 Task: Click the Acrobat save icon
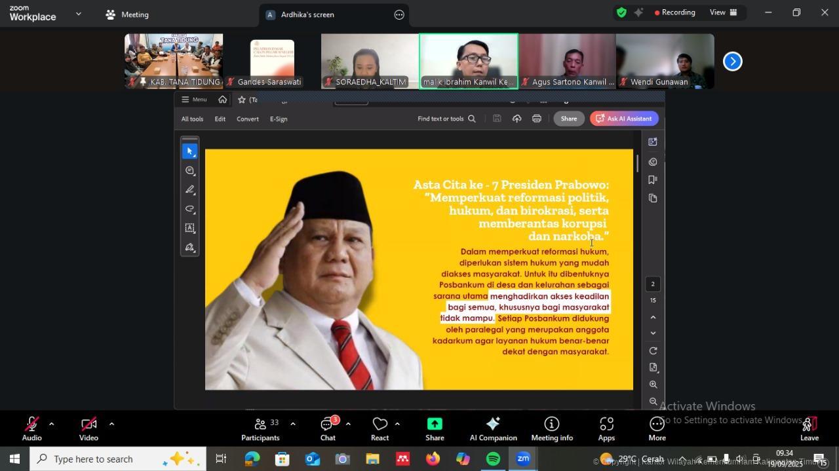[x=497, y=119]
